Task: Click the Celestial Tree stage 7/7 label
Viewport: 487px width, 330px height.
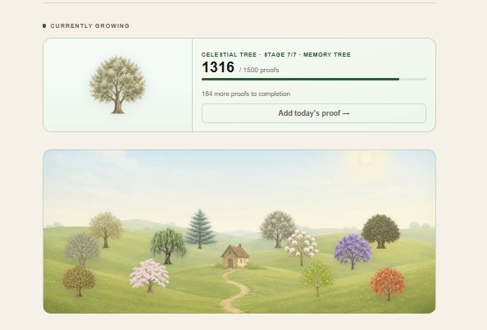Action: coord(275,54)
